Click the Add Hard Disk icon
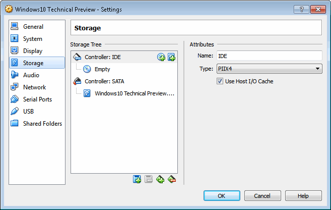Viewport: 331px width, 210px height. click(171, 57)
